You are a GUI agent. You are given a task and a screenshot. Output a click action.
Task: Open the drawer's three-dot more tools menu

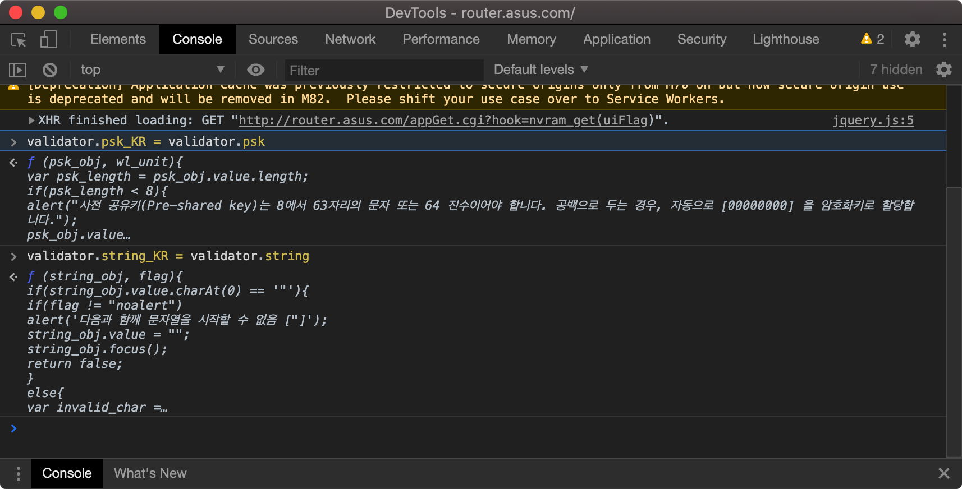point(19,474)
